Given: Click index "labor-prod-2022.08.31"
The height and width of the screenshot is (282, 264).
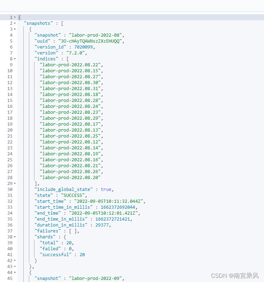Looking at the screenshot, I should pos(70,89).
